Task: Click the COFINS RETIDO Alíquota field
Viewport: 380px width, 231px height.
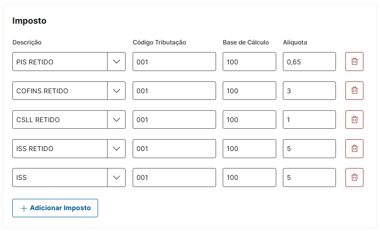Action: click(309, 90)
